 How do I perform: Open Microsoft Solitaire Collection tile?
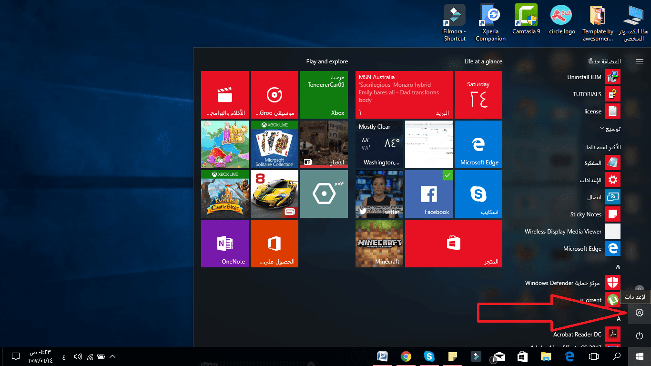(275, 144)
